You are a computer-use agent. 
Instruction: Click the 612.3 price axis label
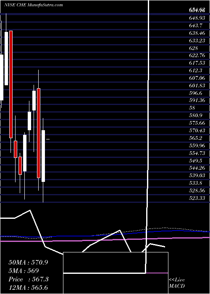pos(196,70)
